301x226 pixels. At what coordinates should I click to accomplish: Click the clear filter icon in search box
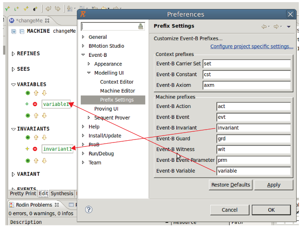pos(141,27)
